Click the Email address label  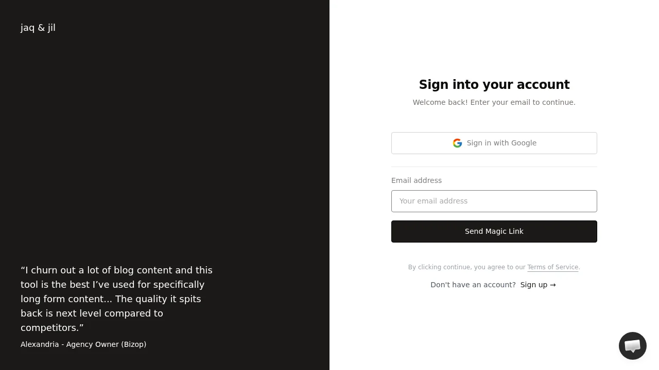[417, 180]
